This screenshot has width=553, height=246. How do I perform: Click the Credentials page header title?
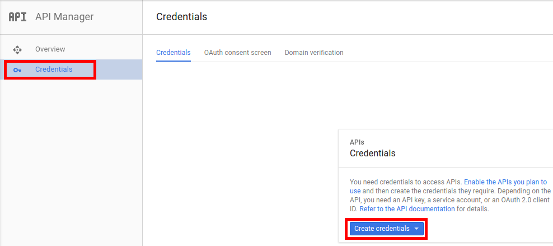point(182,17)
